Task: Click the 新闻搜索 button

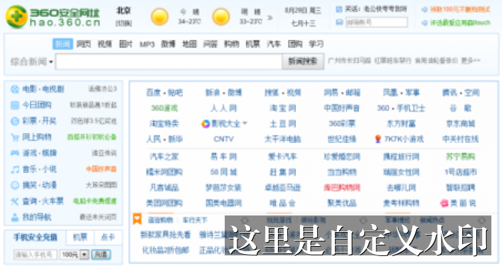Action: (x=303, y=61)
